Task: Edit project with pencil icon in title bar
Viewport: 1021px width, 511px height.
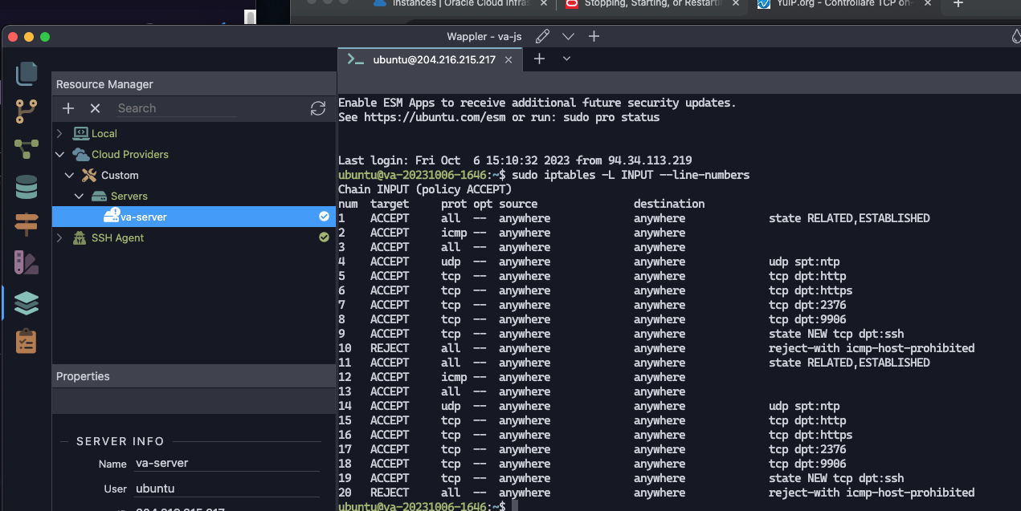Action: point(542,36)
